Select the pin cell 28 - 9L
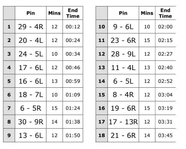Viewport: 186px width, 149px height. point(124,54)
